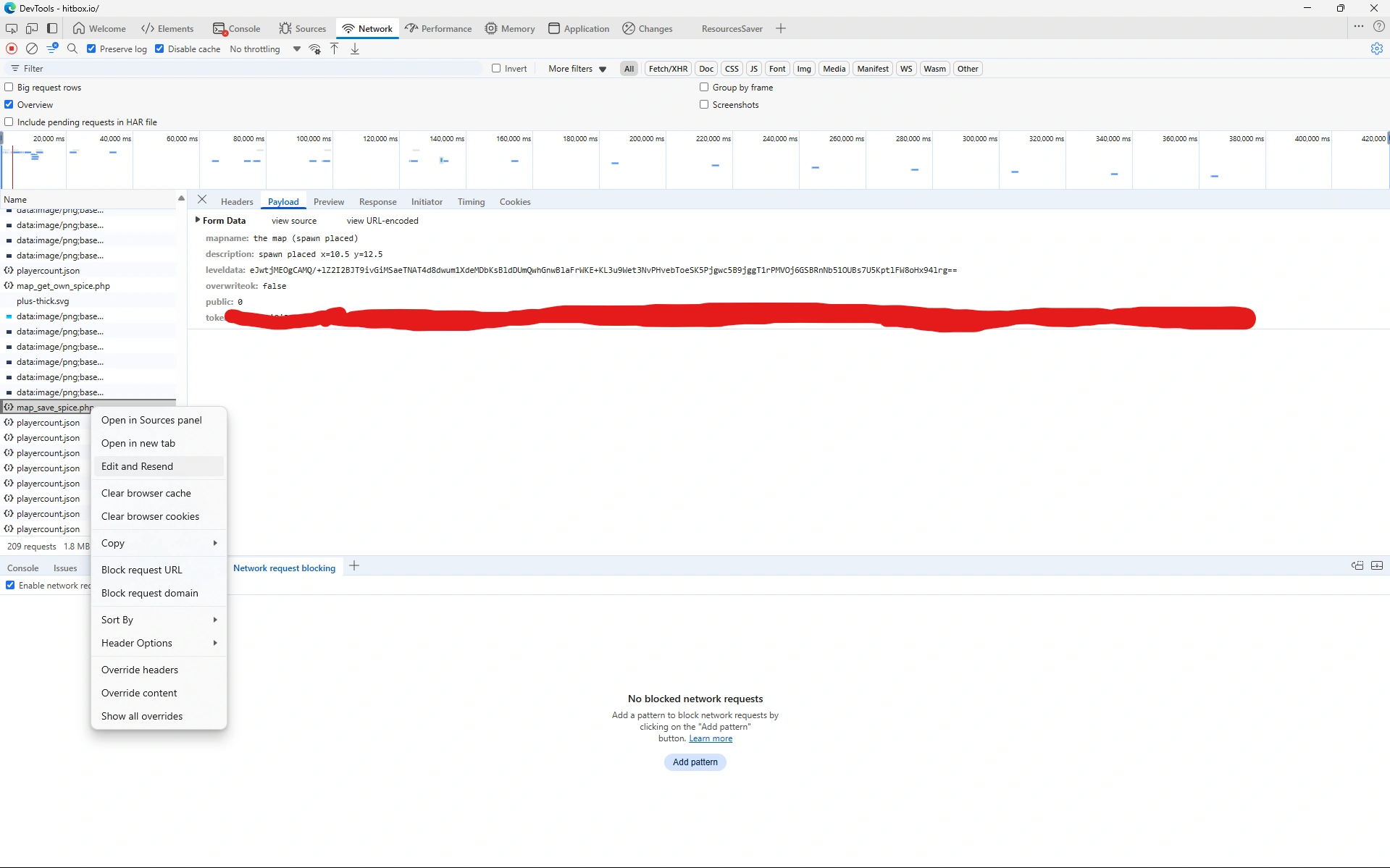Export HAR file download icon

(355, 49)
